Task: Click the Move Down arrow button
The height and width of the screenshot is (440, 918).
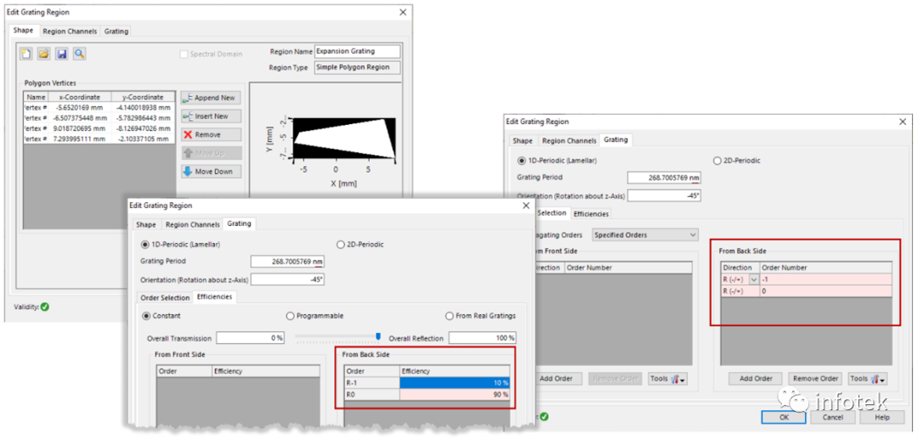Action: tap(211, 172)
